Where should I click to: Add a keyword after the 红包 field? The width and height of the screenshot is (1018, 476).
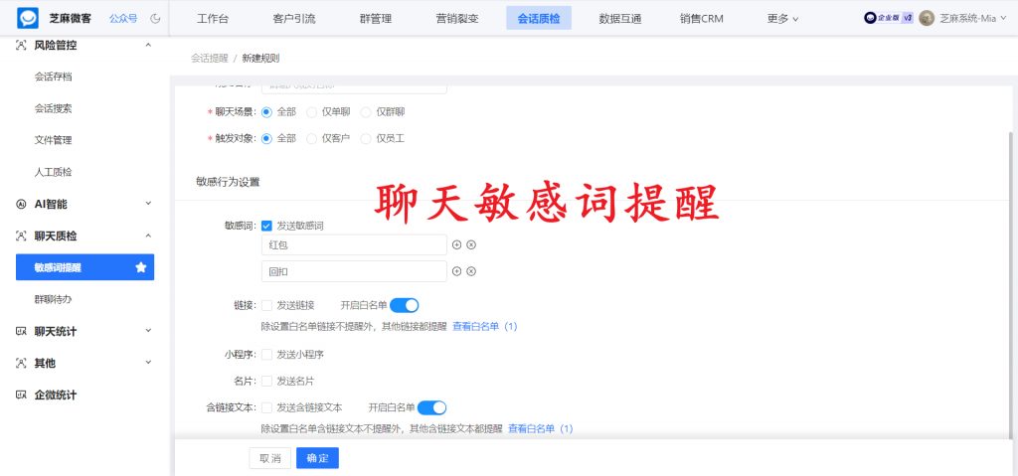456,244
